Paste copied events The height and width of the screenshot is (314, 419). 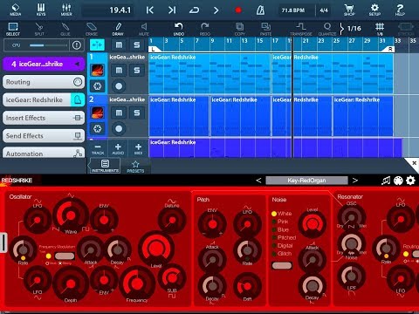click(265, 29)
